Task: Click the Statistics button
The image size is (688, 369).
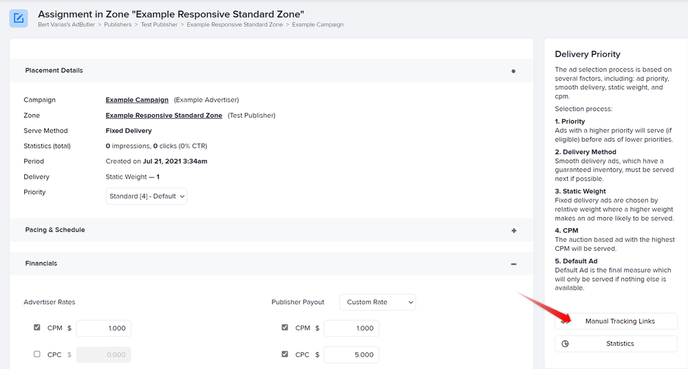Action: point(616,344)
